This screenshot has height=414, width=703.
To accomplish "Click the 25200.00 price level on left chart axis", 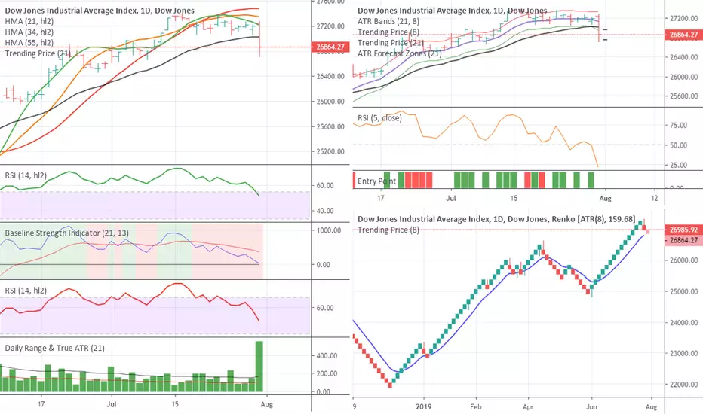I will click(x=330, y=151).
